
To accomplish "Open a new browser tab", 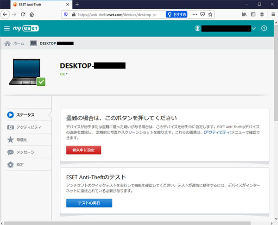I will coord(77,4).
